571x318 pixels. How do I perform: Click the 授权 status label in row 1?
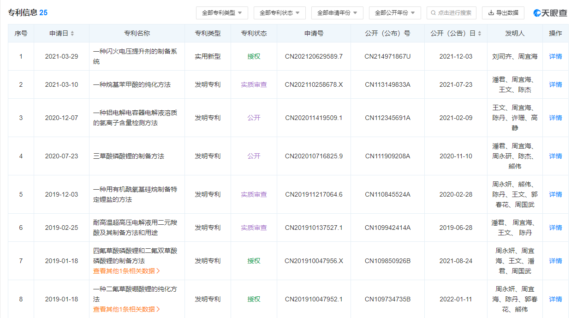pos(253,56)
